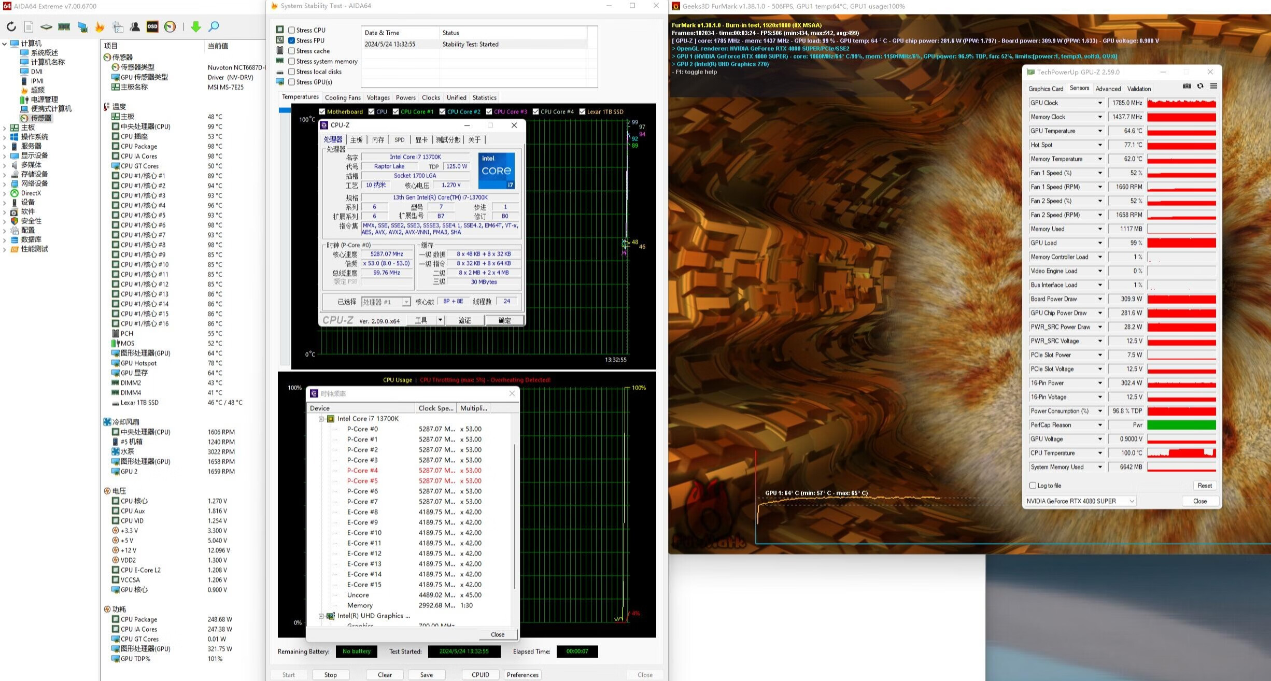Viewport: 1271px width, 681px height.
Task: Click the CPU Temperature graph in GPU-Z
Action: [x=1182, y=453]
